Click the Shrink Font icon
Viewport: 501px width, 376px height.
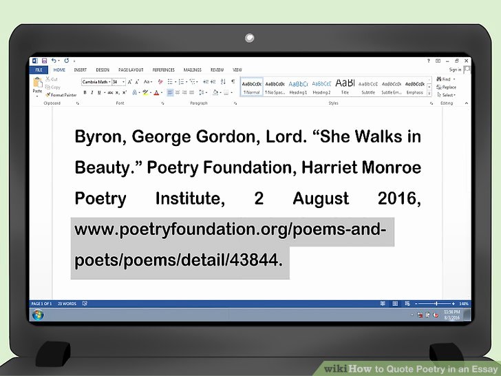pos(137,82)
